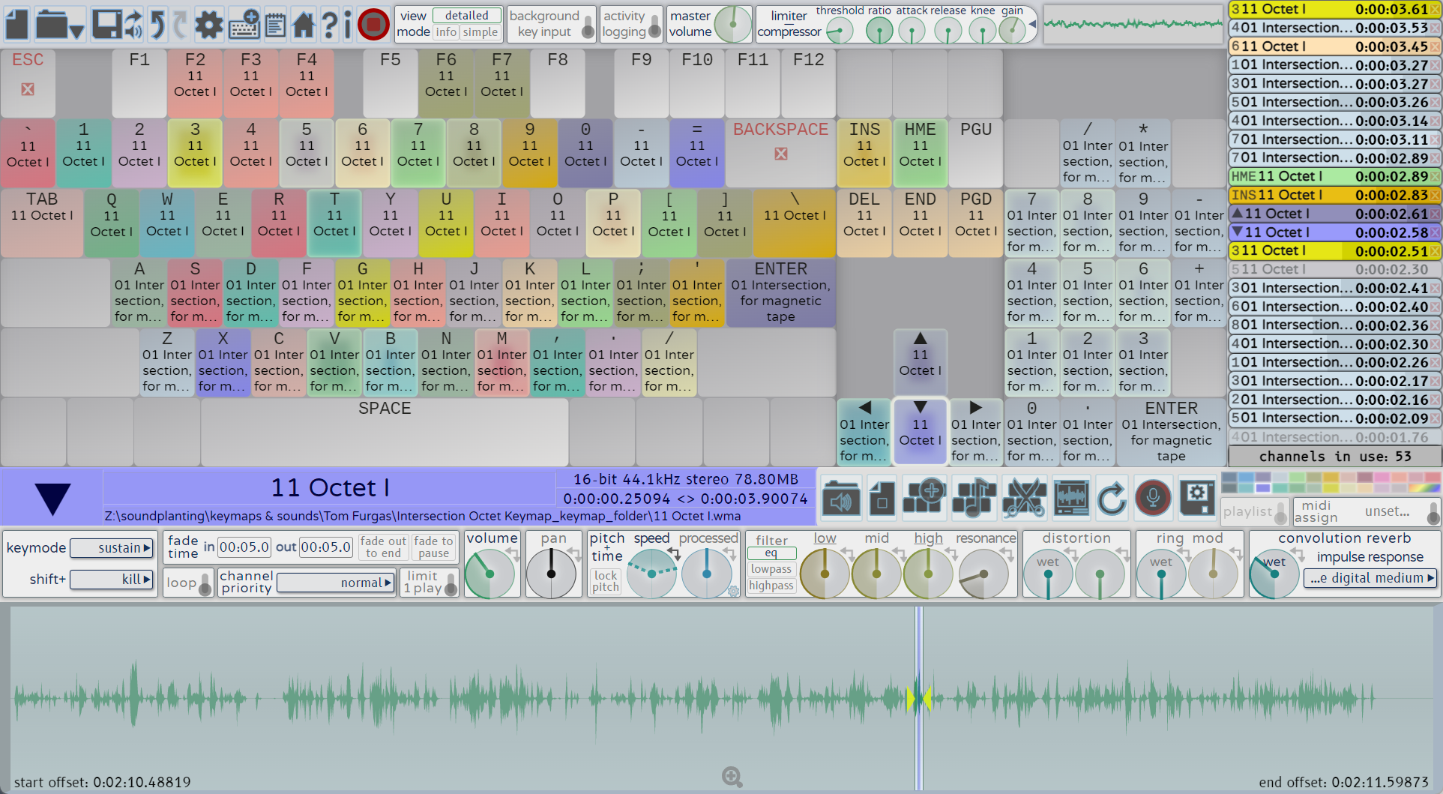The image size is (1443, 794).
Task: Toggle the background key input switch
Action: point(588,27)
